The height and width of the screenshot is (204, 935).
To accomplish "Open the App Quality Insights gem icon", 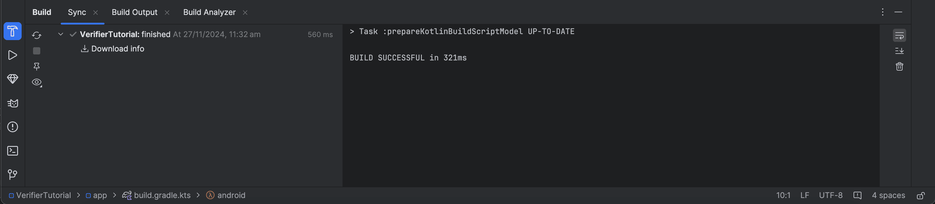I will tap(12, 79).
